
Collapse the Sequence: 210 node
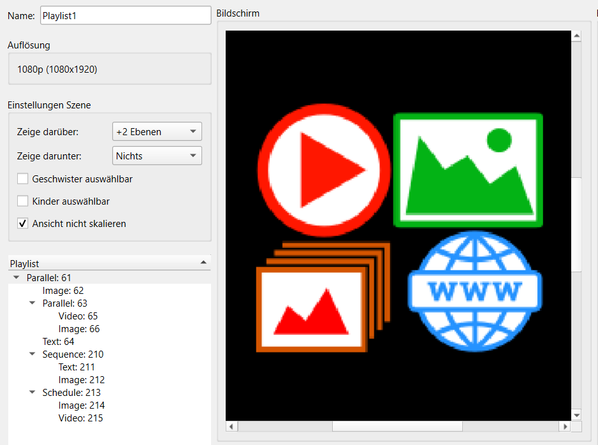coord(33,354)
